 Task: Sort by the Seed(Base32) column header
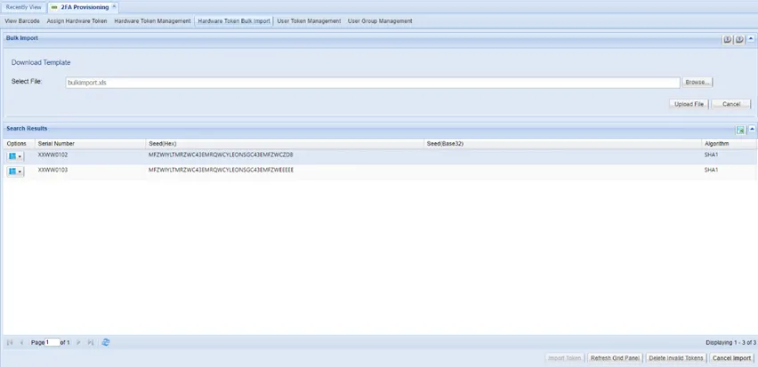(562, 144)
